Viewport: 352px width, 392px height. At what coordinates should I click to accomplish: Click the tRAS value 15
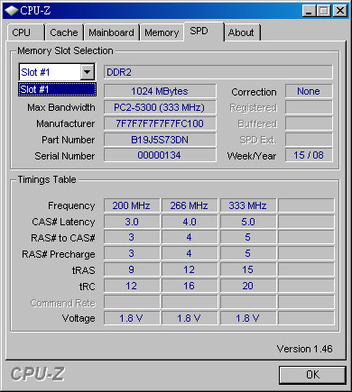click(248, 269)
